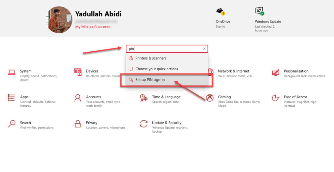Open the Windows Update status icon
The image size is (334, 172).
point(260,11)
